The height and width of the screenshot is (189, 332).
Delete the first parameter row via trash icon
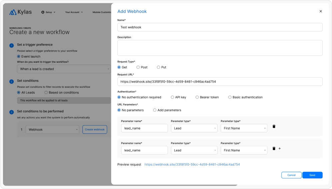(274, 126)
